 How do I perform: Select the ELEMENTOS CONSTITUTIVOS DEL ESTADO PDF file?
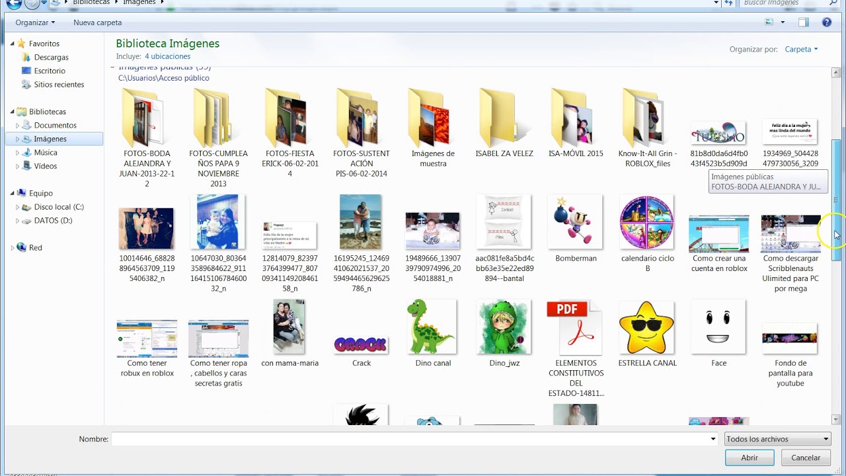(576, 348)
